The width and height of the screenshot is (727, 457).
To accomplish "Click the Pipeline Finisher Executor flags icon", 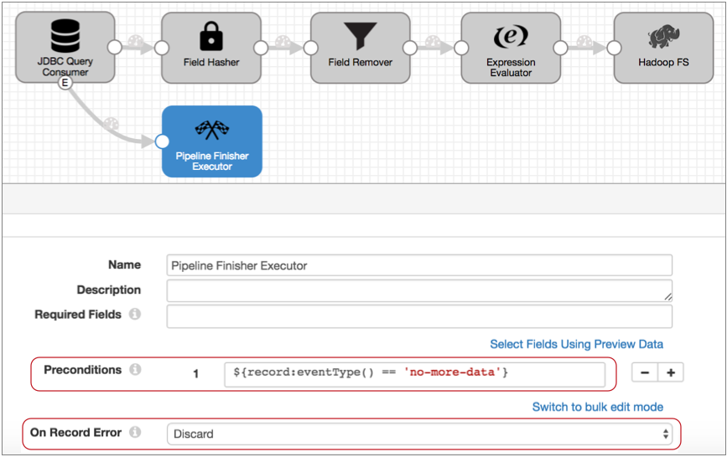I will pyautogui.click(x=211, y=130).
